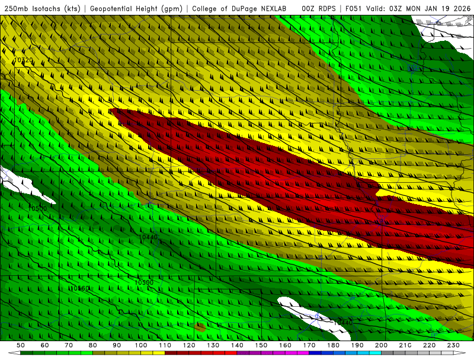Click the 220 value on the legend
This screenshot has height=356, width=474.
(429, 345)
